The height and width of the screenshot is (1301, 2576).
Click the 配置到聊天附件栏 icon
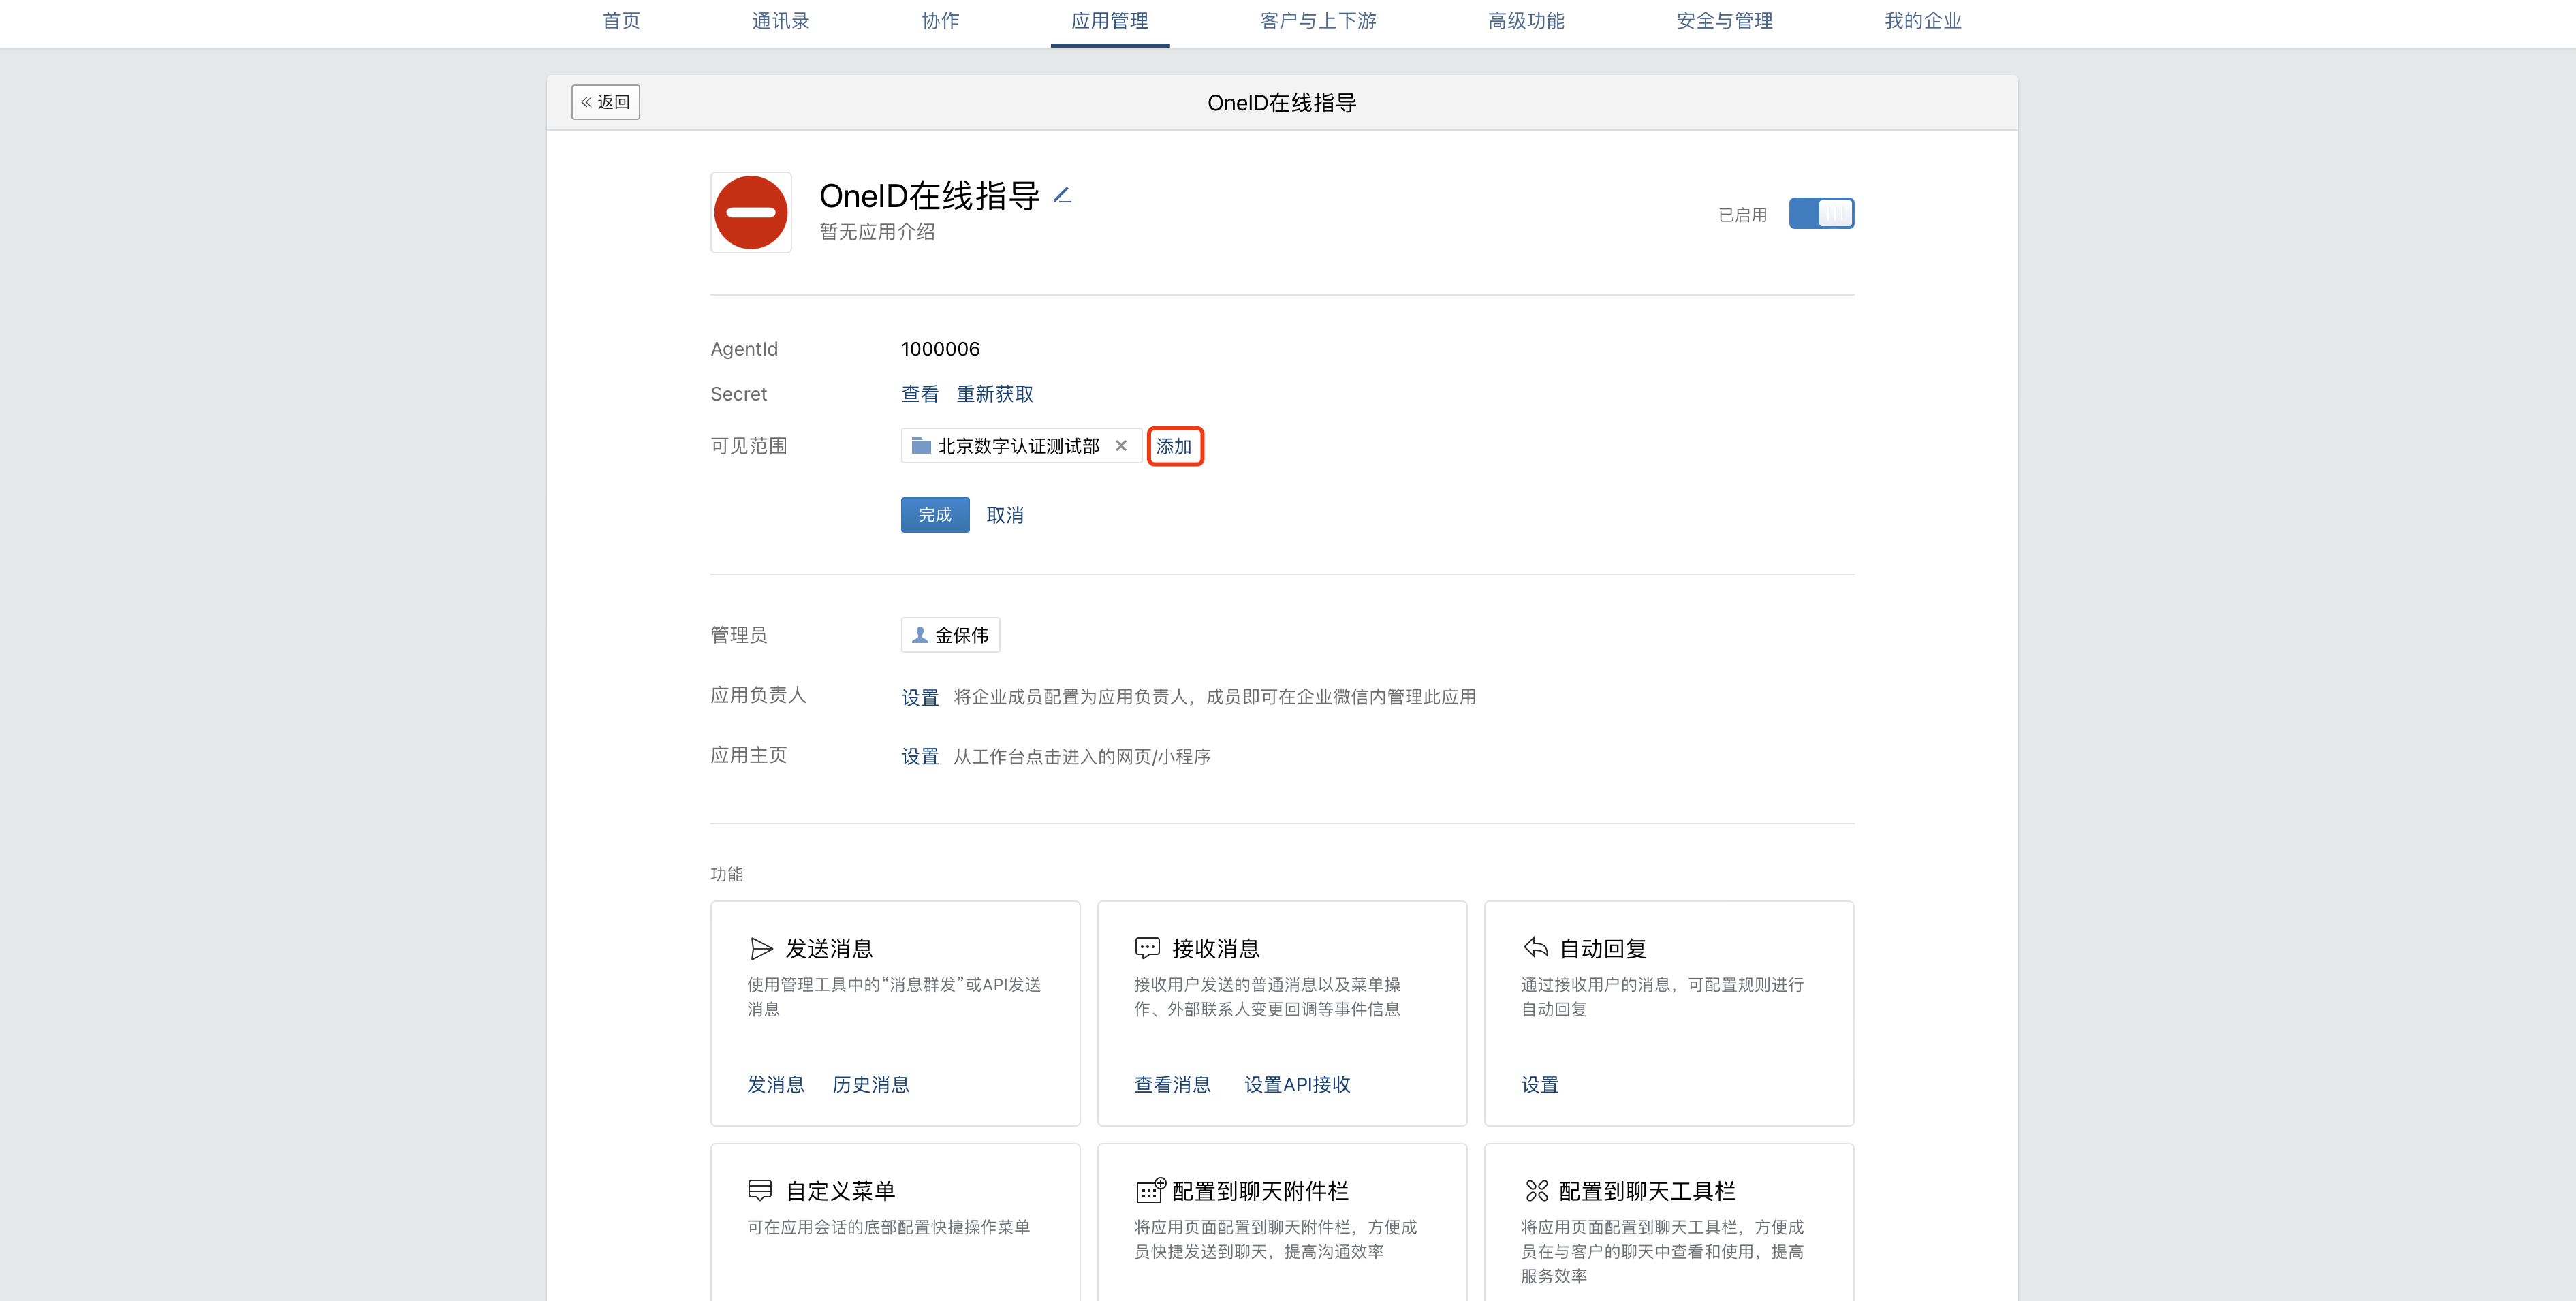[1150, 1190]
